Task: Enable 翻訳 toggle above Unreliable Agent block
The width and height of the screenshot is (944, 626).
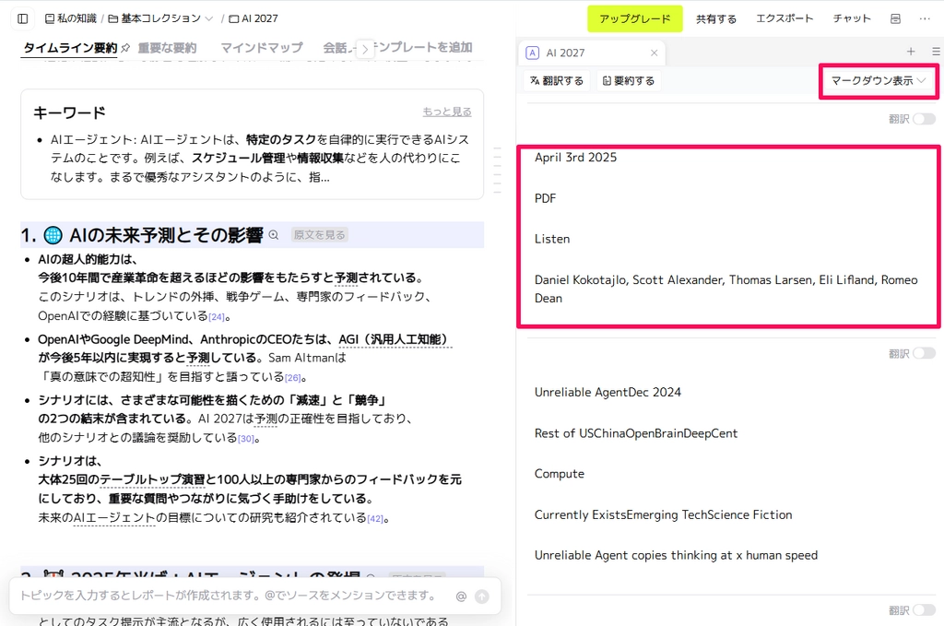Action: pyautogui.click(x=923, y=353)
